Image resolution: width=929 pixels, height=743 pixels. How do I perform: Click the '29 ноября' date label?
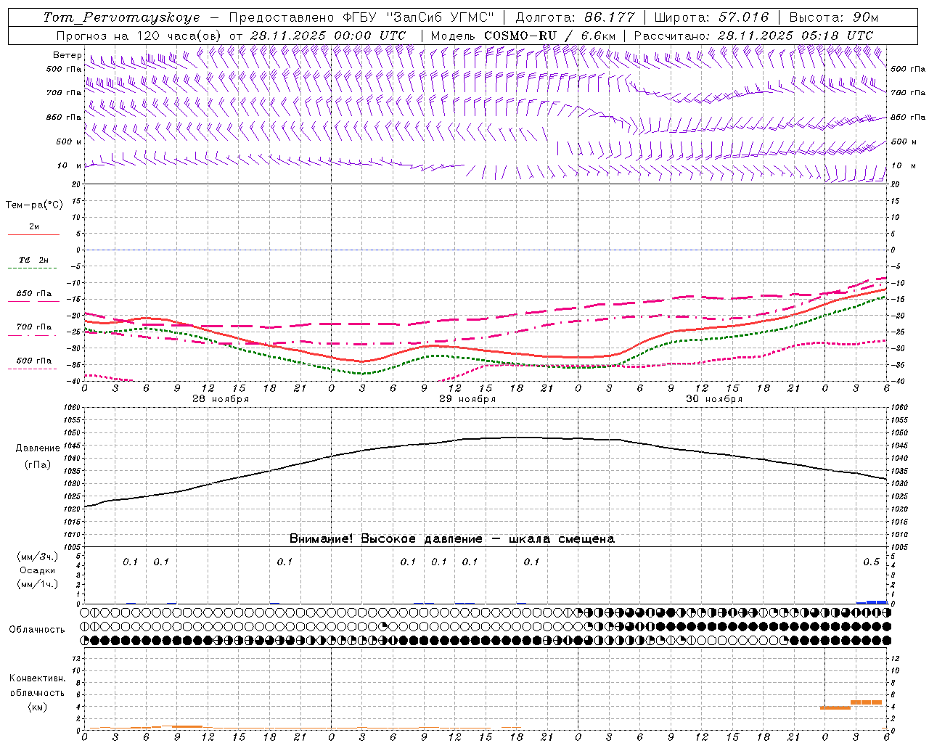467,399
